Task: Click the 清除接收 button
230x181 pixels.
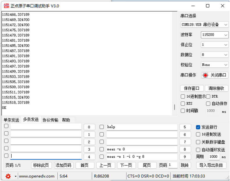Action: [x=216, y=88]
